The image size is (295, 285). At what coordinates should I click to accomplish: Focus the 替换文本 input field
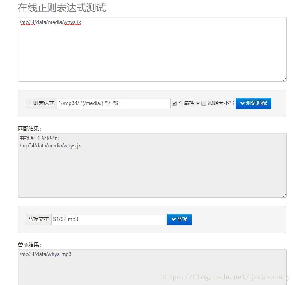[108, 219]
